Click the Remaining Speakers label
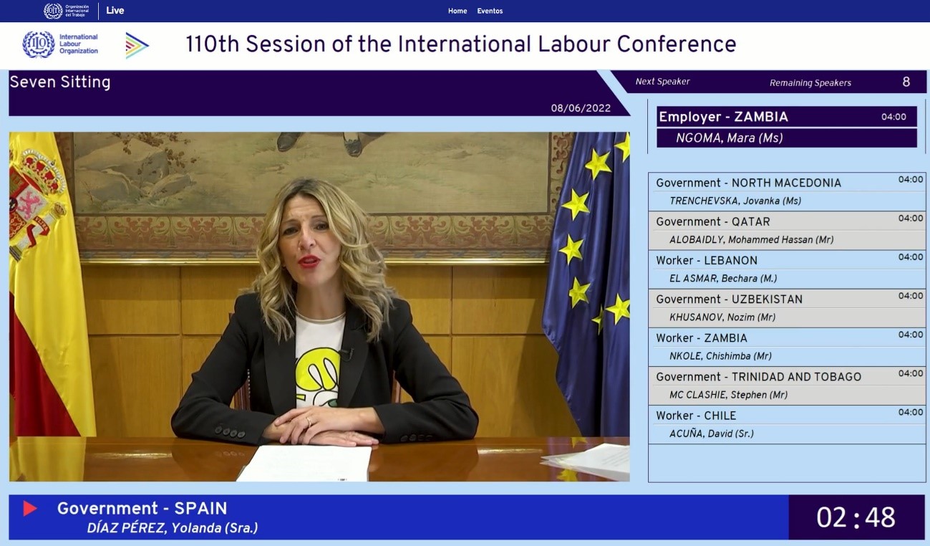The width and height of the screenshot is (930, 546). pyautogui.click(x=810, y=82)
